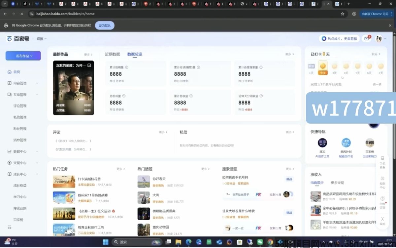
Task: Click the 问题咨询 help icon
Action: point(382,202)
